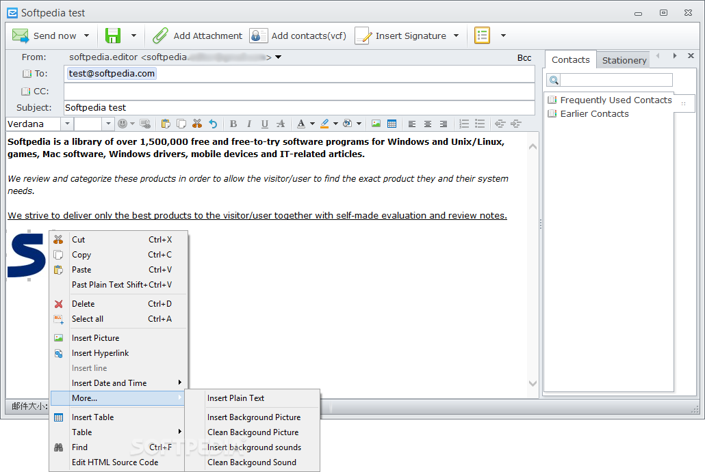This screenshot has width=705, height=472.
Task: Select Frequently Used Contacts group
Action: pyautogui.click(x=610, y=100)
